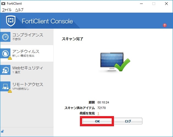Select the リモートアクセス sidebar tab
The width and height of the screenshot is (173, 137).
(x=27, y=86)
